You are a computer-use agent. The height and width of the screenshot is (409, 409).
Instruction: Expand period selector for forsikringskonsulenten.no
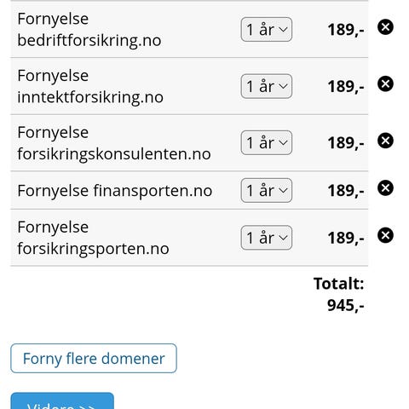[267, 142]
